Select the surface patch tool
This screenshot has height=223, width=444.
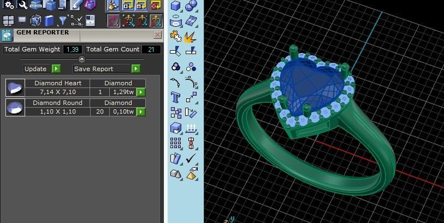191,21
